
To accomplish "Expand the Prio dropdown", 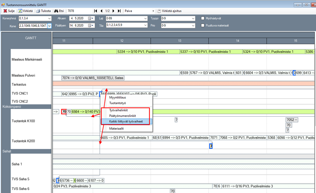I will click(x=193, y=26).
